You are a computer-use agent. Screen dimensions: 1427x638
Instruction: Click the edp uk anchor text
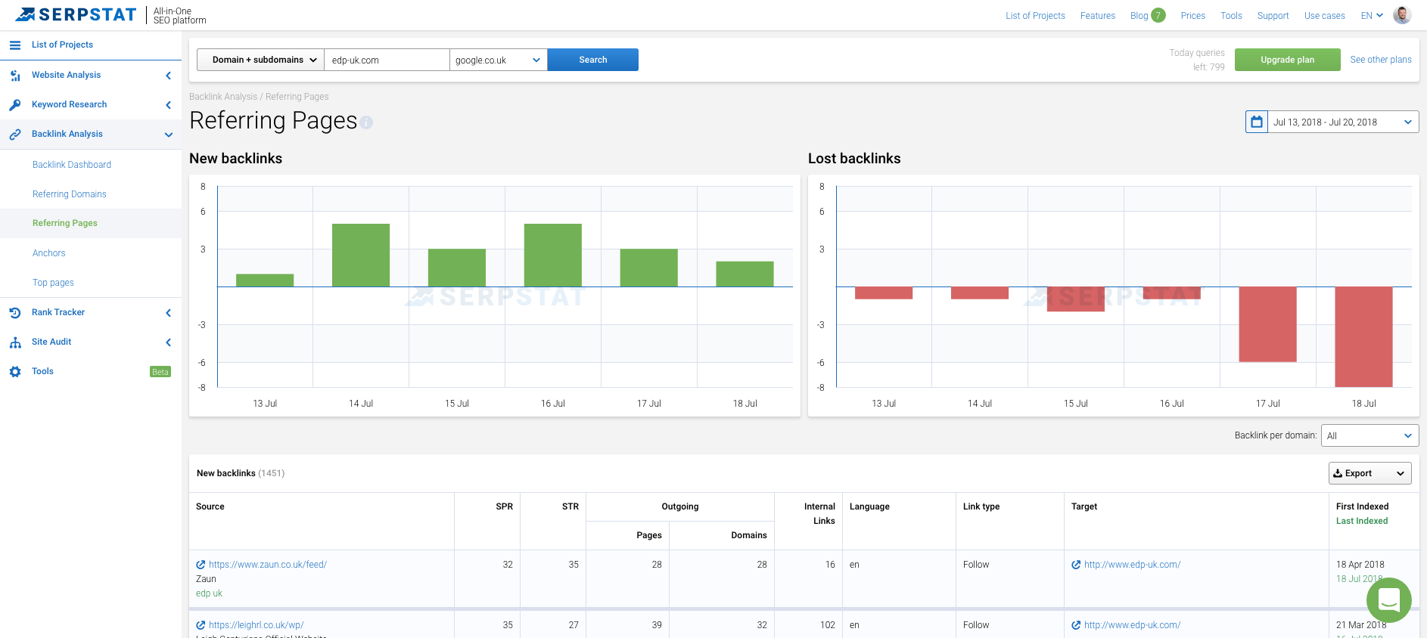209,593
